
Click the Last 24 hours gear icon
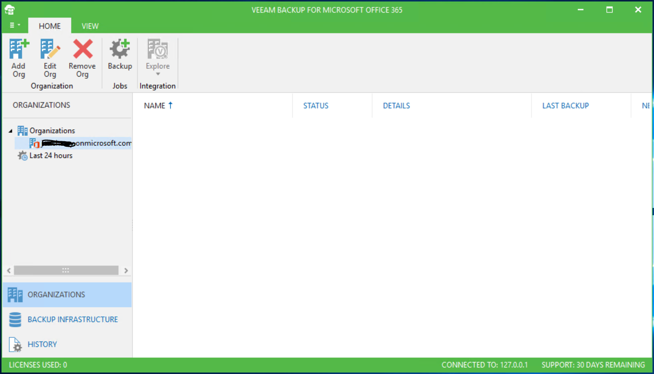pos(22,156)
